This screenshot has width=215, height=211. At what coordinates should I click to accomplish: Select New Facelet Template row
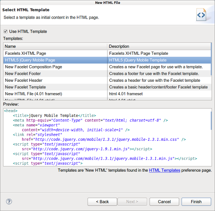107,87
